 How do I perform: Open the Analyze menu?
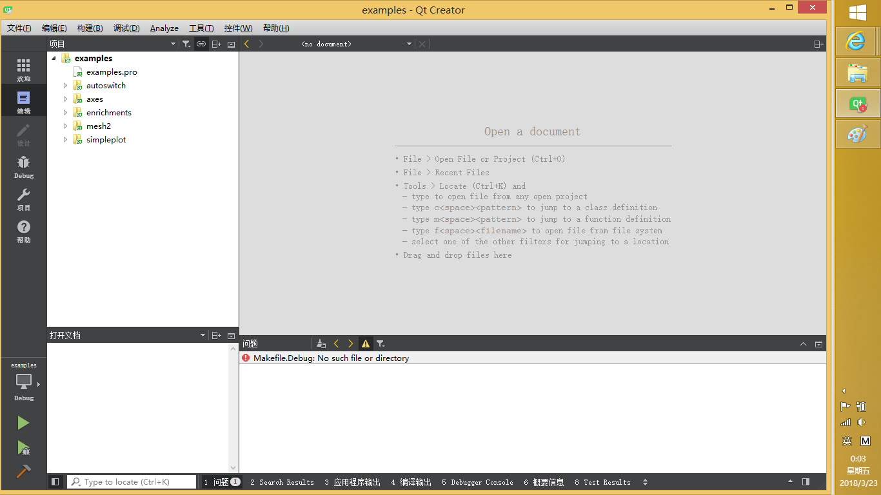coord(164,28)
